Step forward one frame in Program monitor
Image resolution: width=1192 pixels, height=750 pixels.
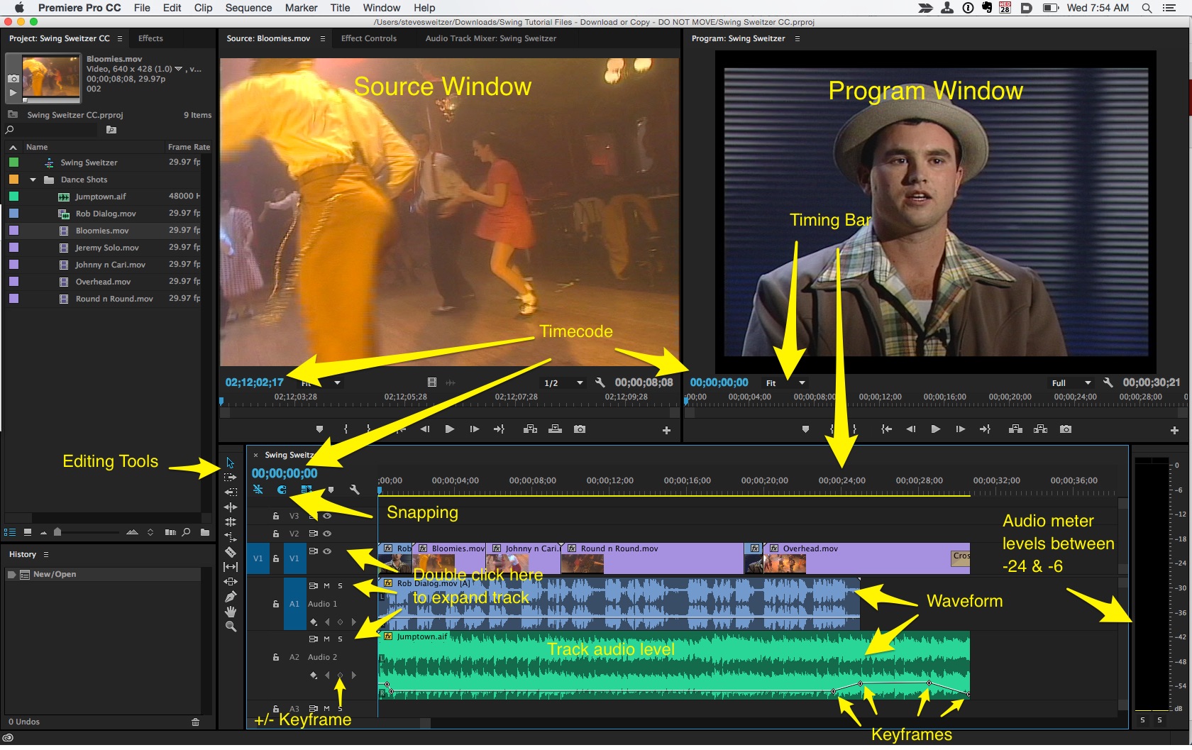coord(960,429)
